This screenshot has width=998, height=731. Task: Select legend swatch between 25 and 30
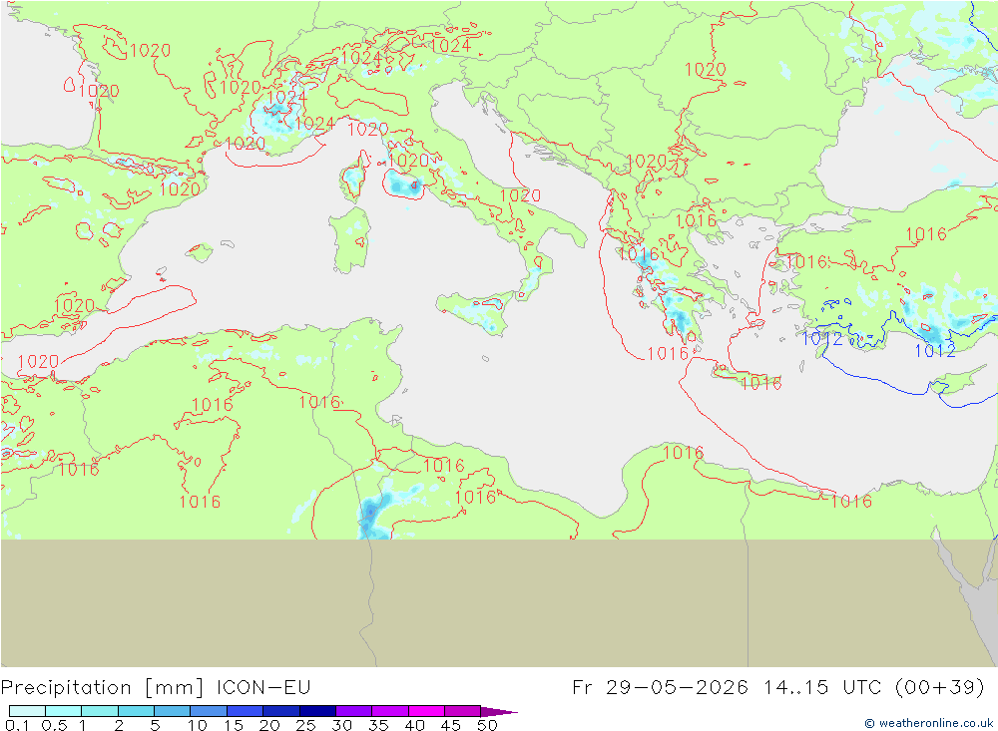317,711
